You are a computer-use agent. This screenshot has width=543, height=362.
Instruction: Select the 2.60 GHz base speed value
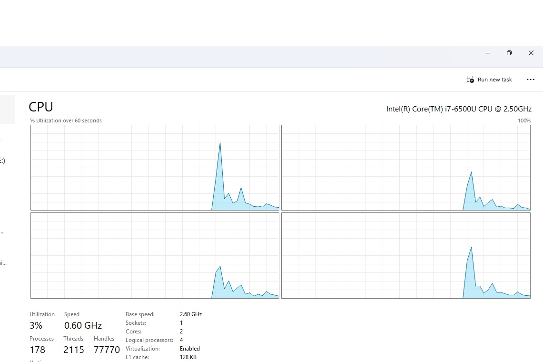[191, 314]
